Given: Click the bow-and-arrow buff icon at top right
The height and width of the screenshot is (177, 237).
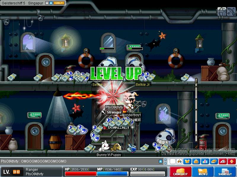Looking at the screenshot, I should click(231, 12).
